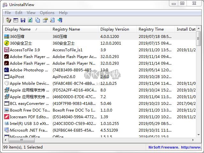
Task: Sort by Registry Time column header
Action: (x=156, y=29)
